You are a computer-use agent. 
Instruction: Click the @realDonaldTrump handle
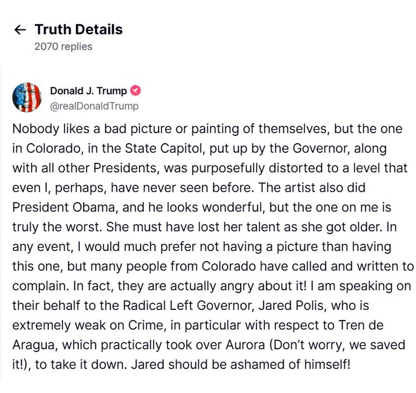(x=94, y=106)
